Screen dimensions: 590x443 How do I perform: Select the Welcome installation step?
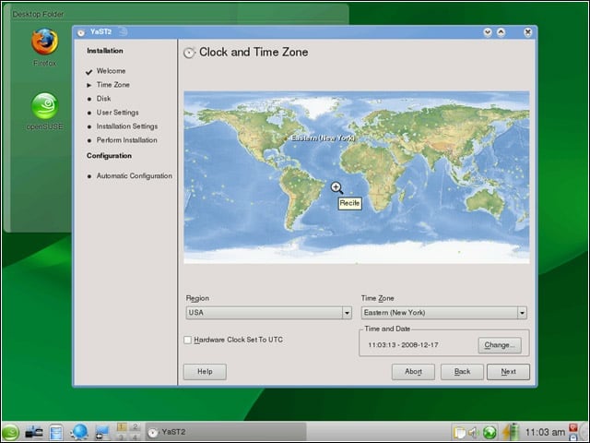111,71
